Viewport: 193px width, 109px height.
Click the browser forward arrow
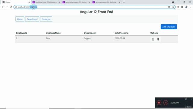[7, 7]
